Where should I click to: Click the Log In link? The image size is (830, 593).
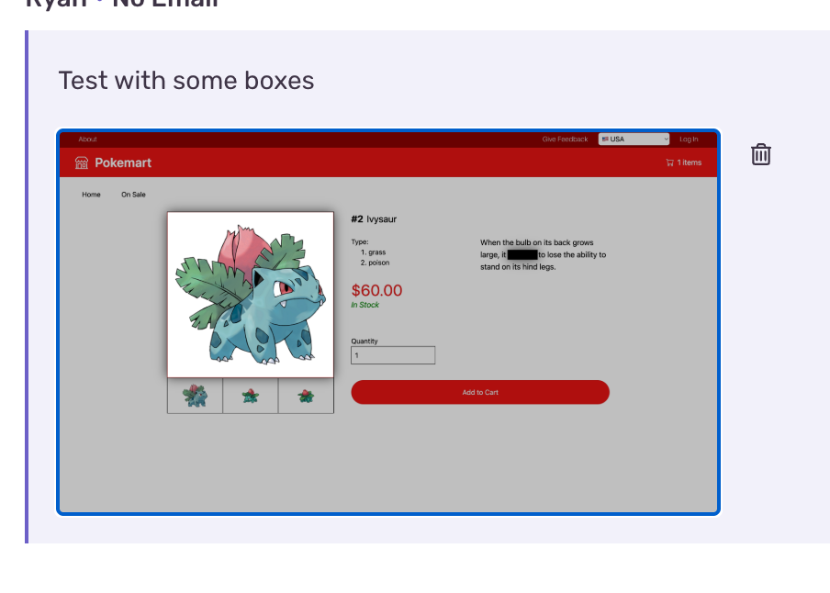tap(689, 140)
